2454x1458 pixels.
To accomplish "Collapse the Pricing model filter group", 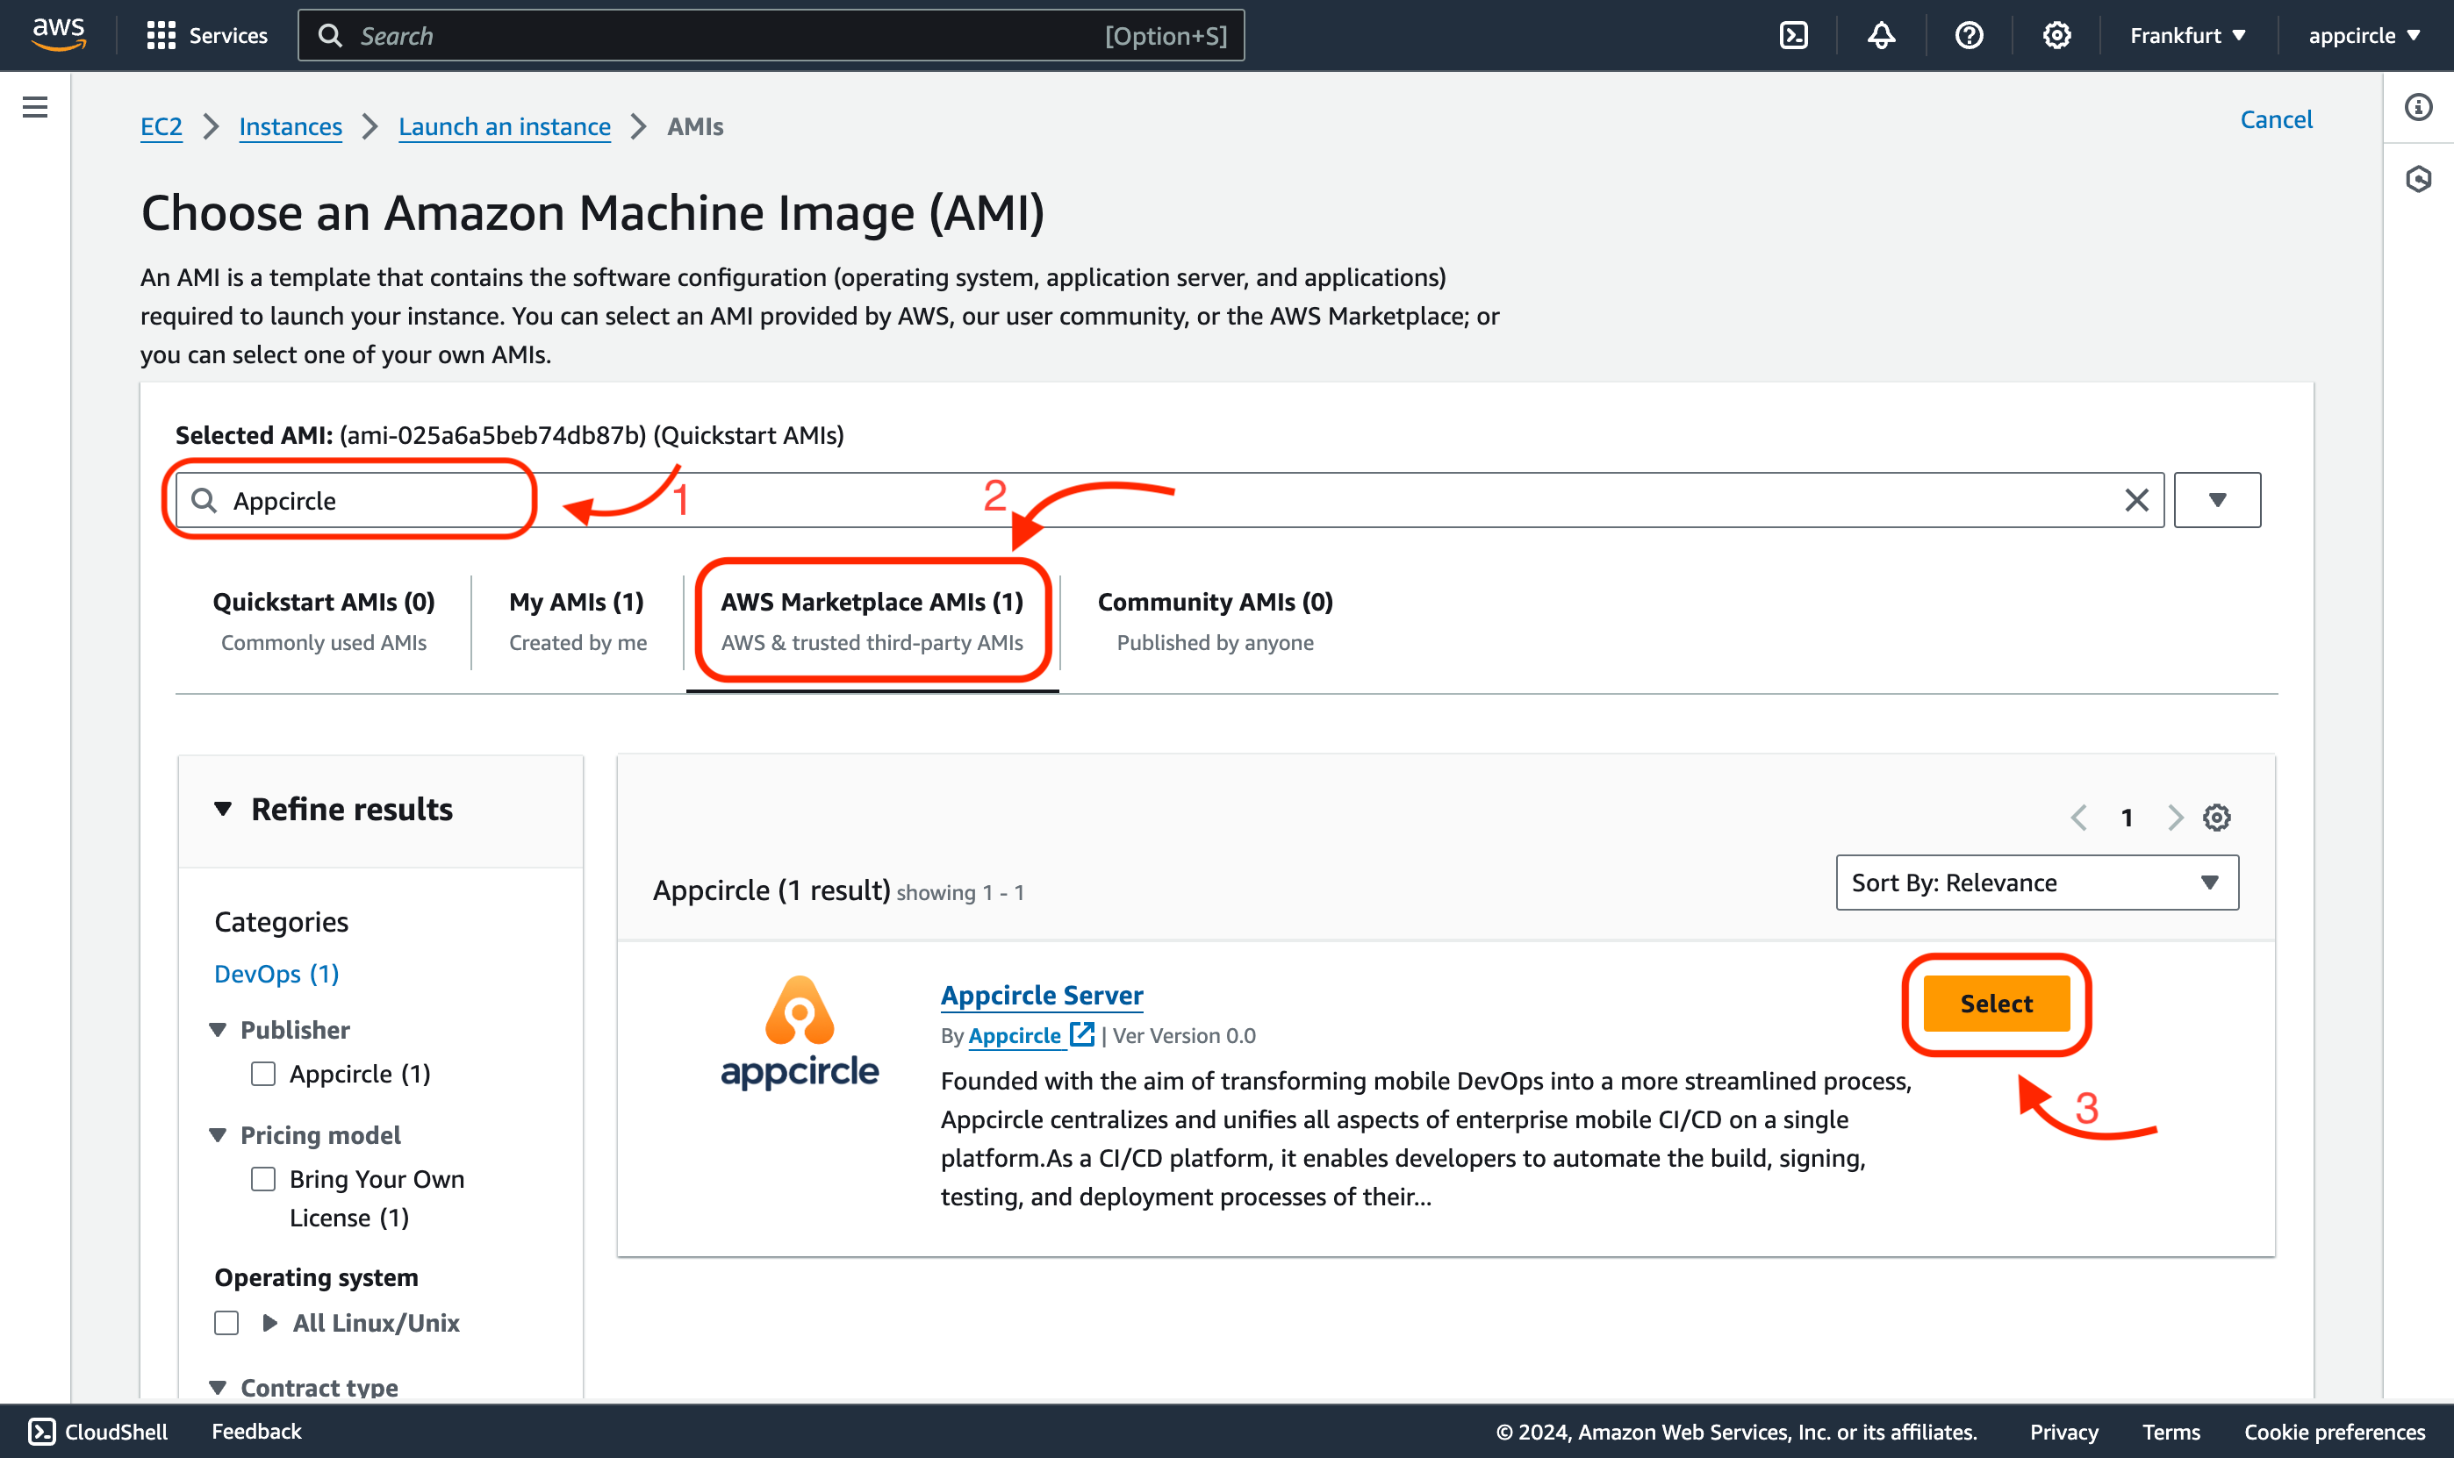I will (x=219, y=1135).
